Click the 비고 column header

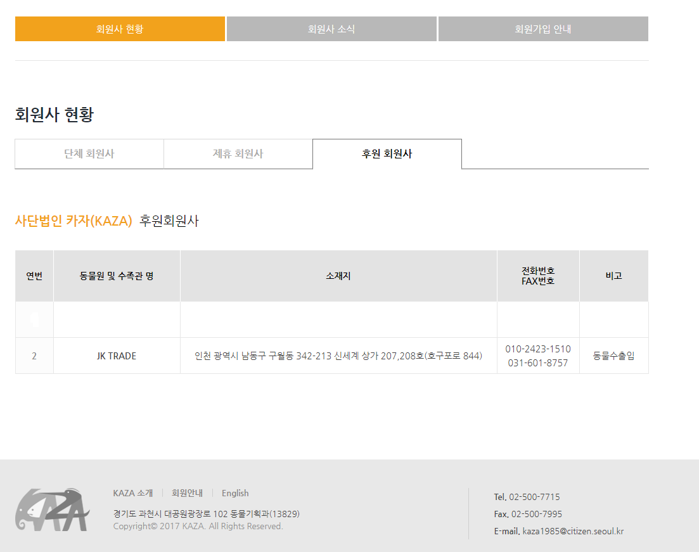(613, 276)
